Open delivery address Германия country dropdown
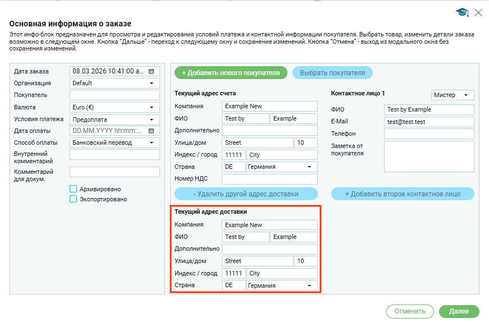 point(308,285)
